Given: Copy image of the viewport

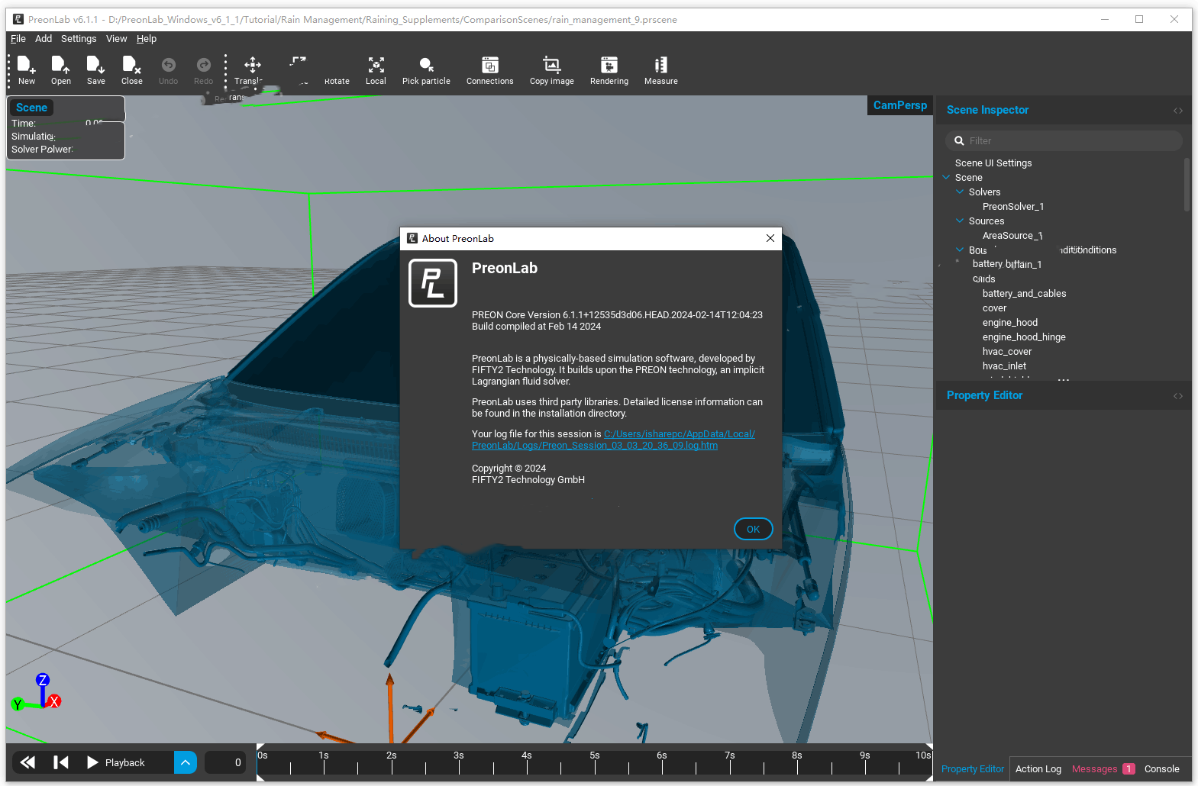Looking at the screenshot, I should (x=552, y=70).
